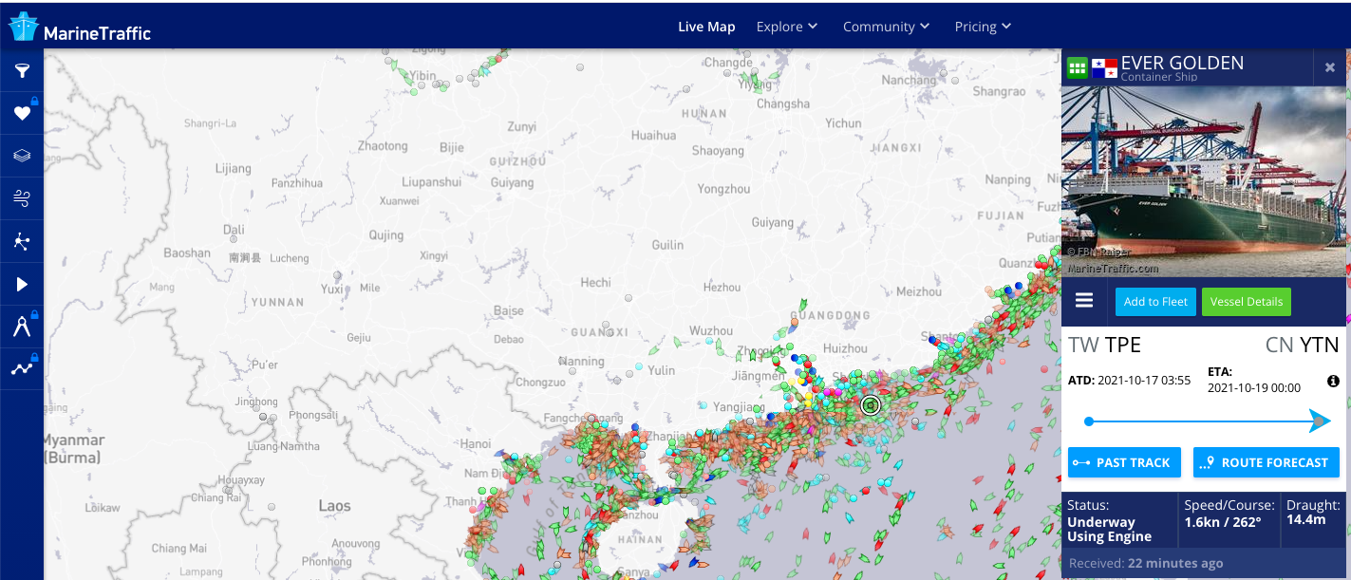Select the distance measuring compass tool
The image size is (1351, 580).
tap(22, 327)
